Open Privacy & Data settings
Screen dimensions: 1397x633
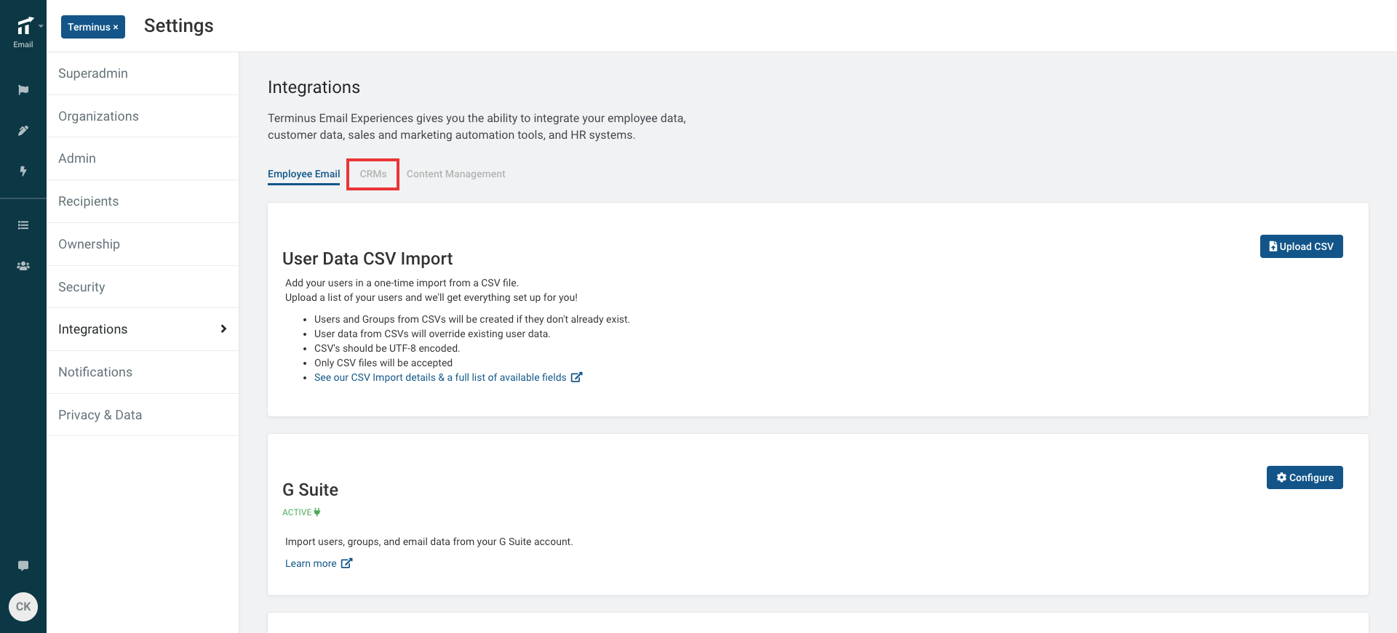click(x=143, y=415)
